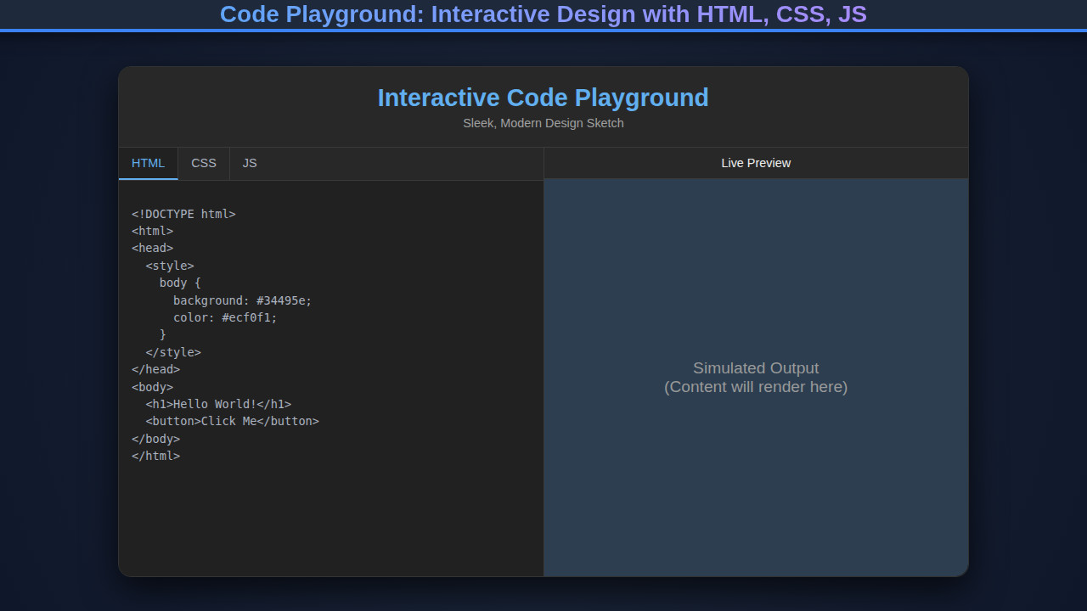The width and height of the screenshot is (1087, 611).
Task: Click the Sleek, Modern Design Sketch subtitle
Action: [543, 123]
